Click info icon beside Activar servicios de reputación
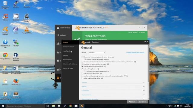 (x=105, y=67)
